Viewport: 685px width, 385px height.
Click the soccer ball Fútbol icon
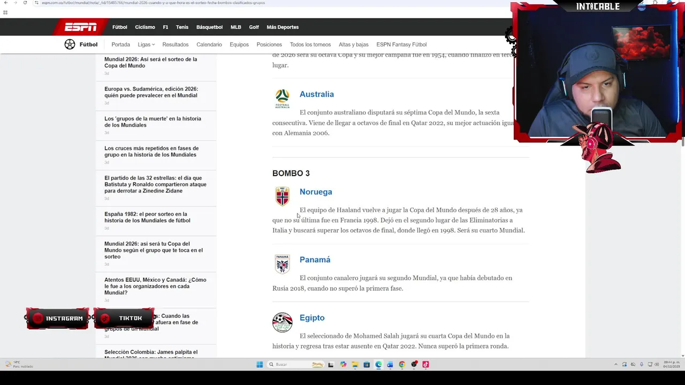click(70, 44)
